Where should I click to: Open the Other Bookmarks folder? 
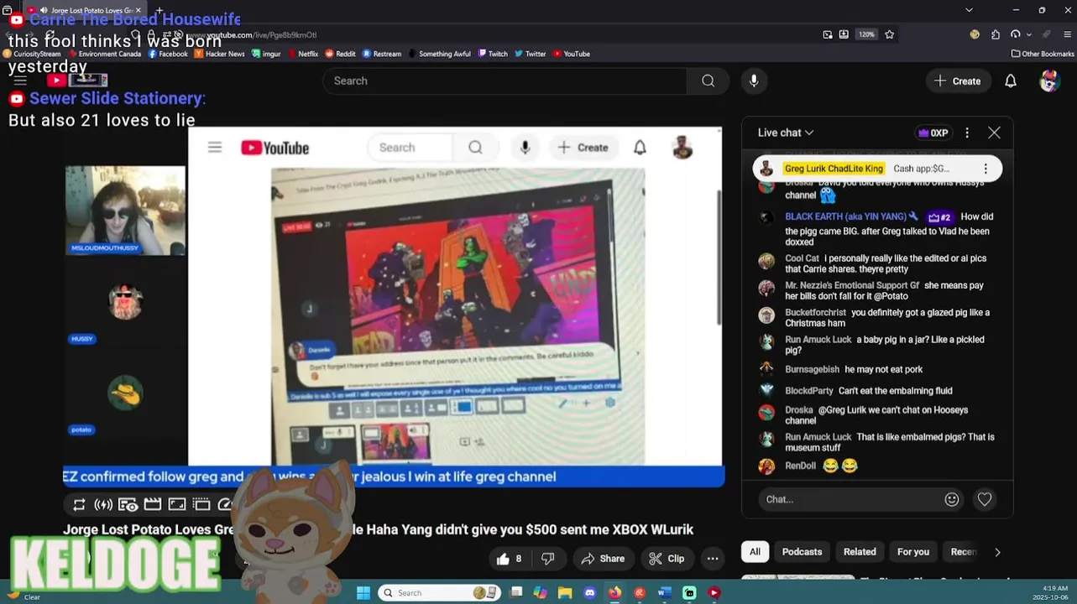click(x=1042, y=54)
